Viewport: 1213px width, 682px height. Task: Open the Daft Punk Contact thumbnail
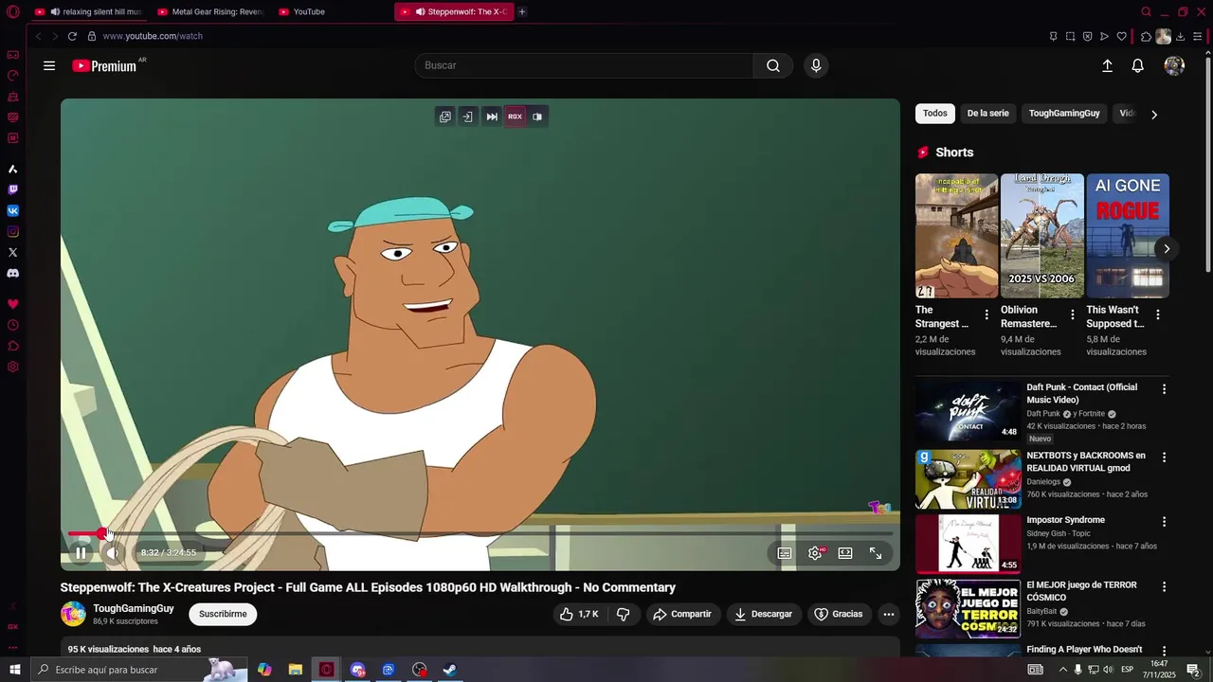(x=969, y=410)
